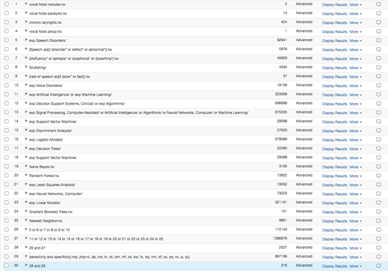The width and height of the screenshot is (388, 272).
Task: Open annotation comment icon for search 1
Action: [x=378, y=4]
